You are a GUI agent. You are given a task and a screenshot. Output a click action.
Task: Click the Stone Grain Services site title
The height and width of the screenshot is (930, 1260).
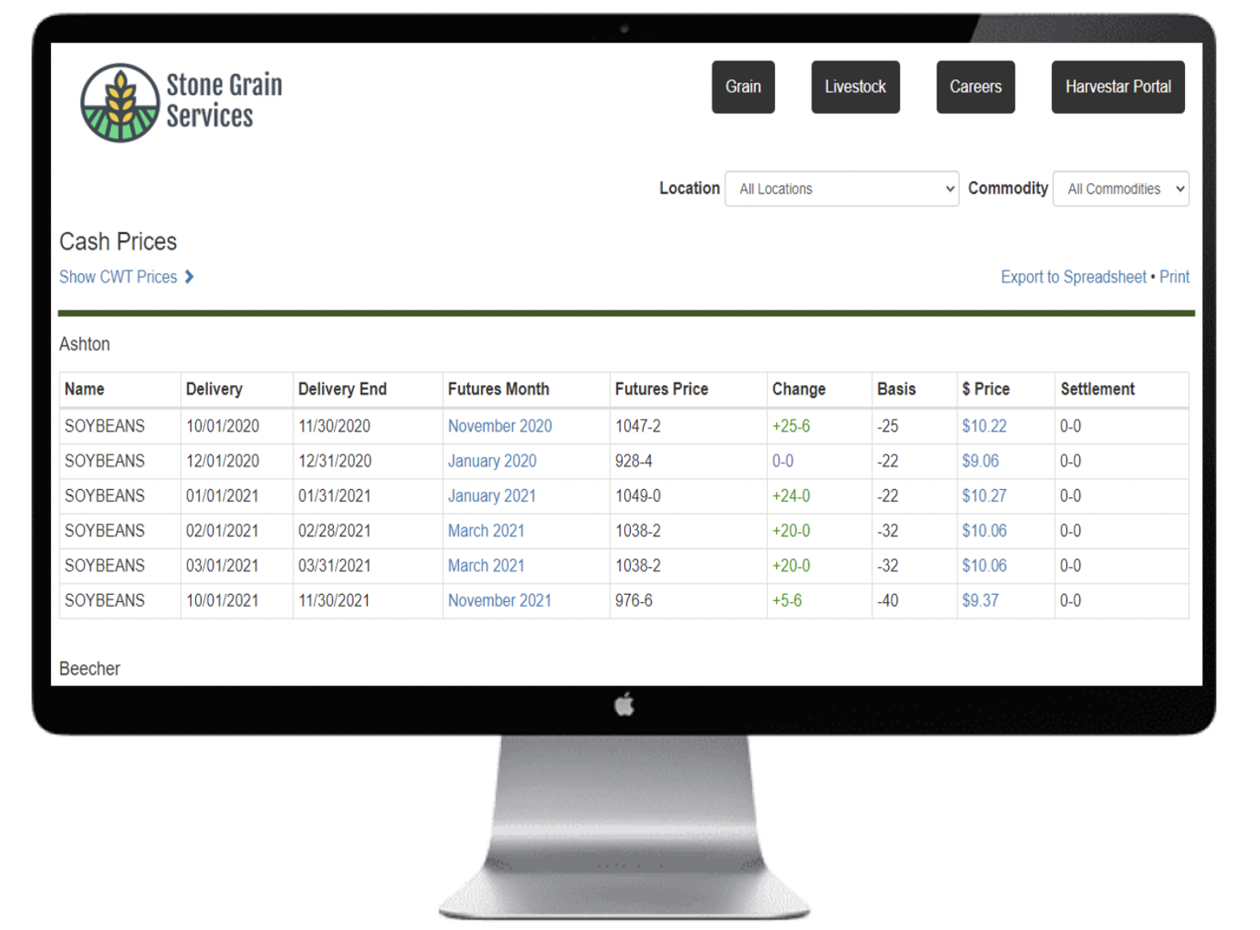[x=224, y=100]
